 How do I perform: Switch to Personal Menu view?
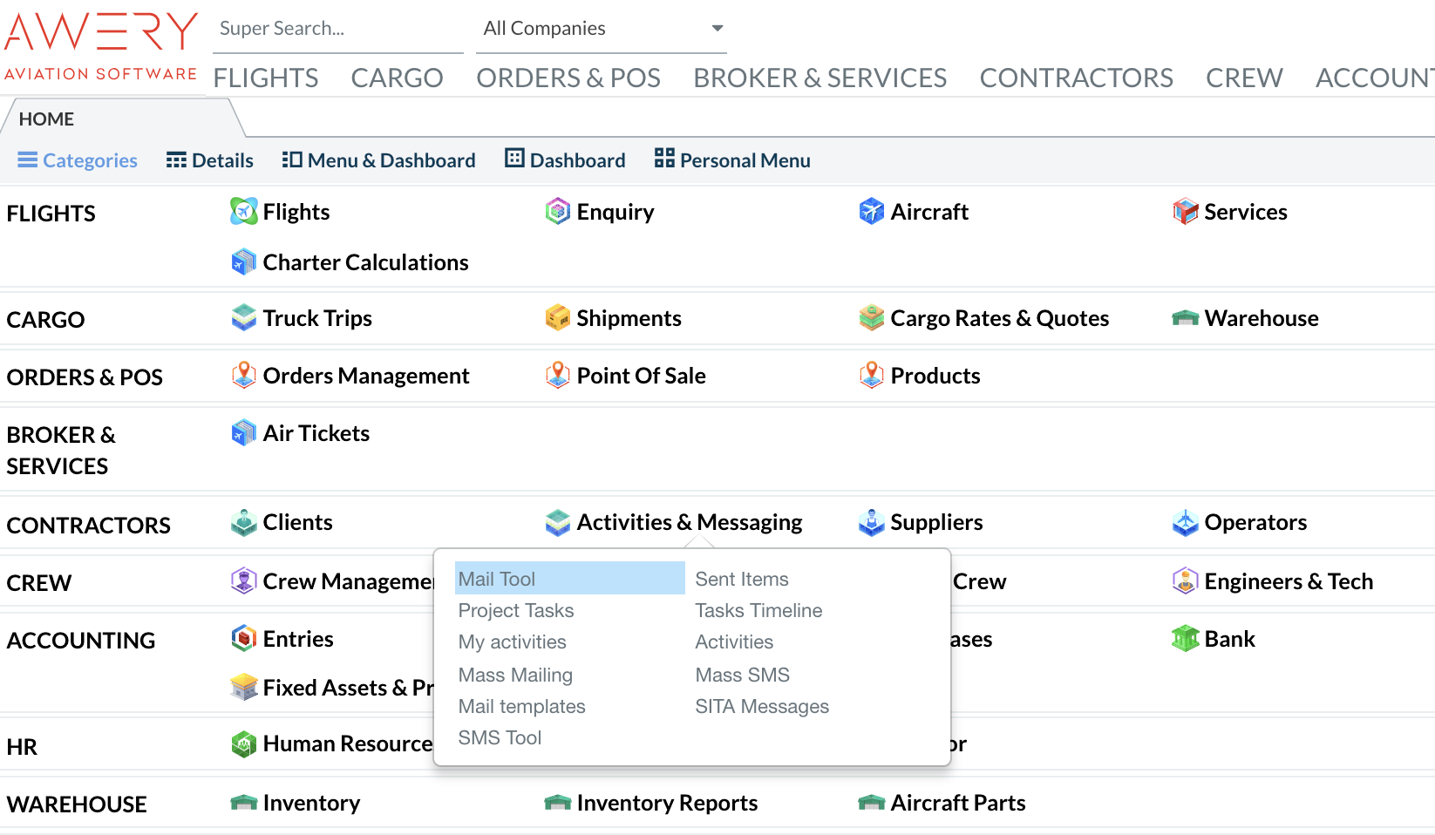[x=732, y=160]
